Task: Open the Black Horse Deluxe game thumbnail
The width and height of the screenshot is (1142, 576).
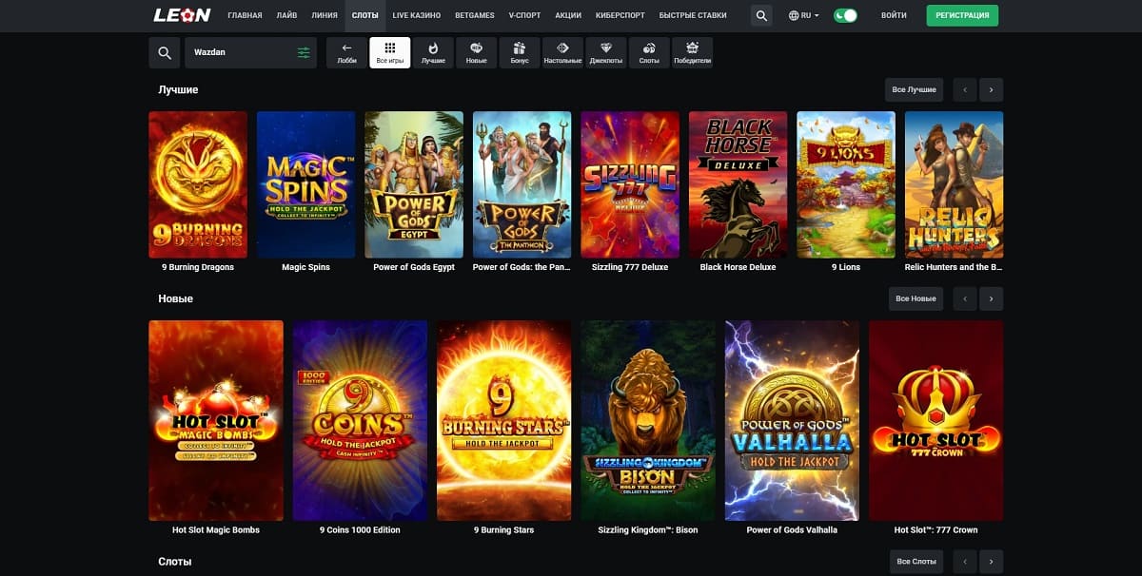Action: pos(738,184)
